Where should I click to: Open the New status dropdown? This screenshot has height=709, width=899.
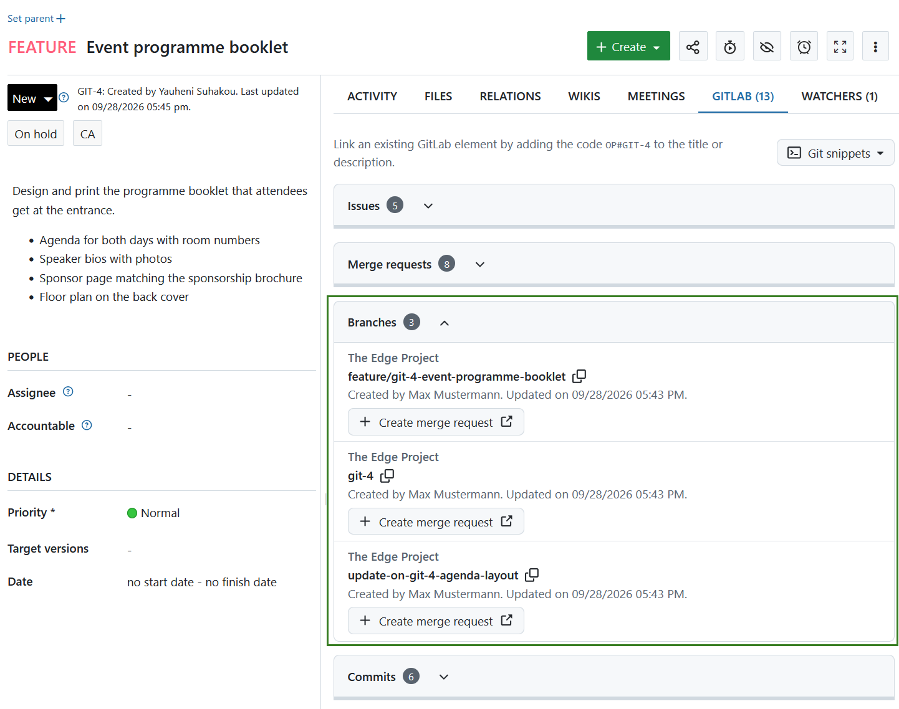coord(32,98)
